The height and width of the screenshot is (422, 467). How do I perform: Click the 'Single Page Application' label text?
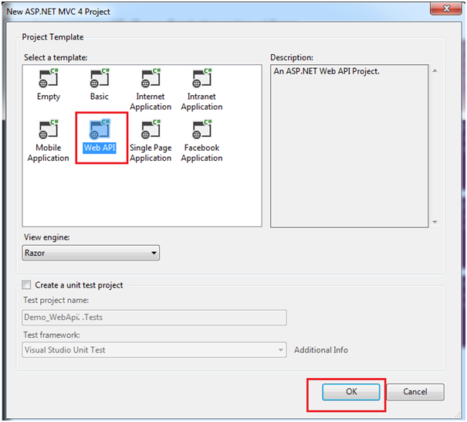point(151,153)
